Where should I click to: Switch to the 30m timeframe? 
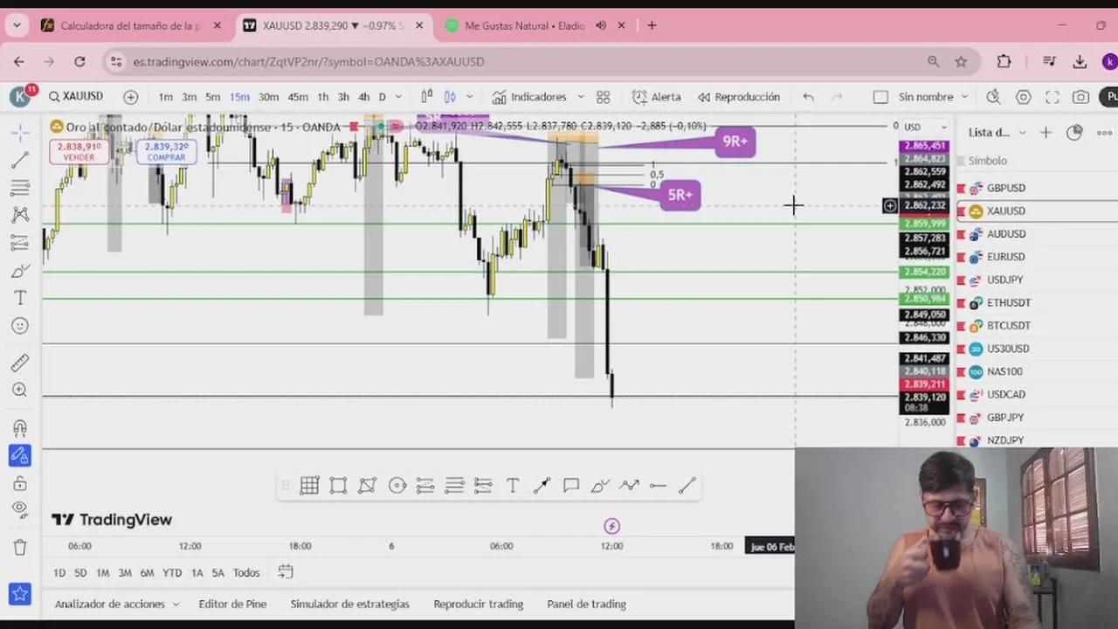pos(268,97)
